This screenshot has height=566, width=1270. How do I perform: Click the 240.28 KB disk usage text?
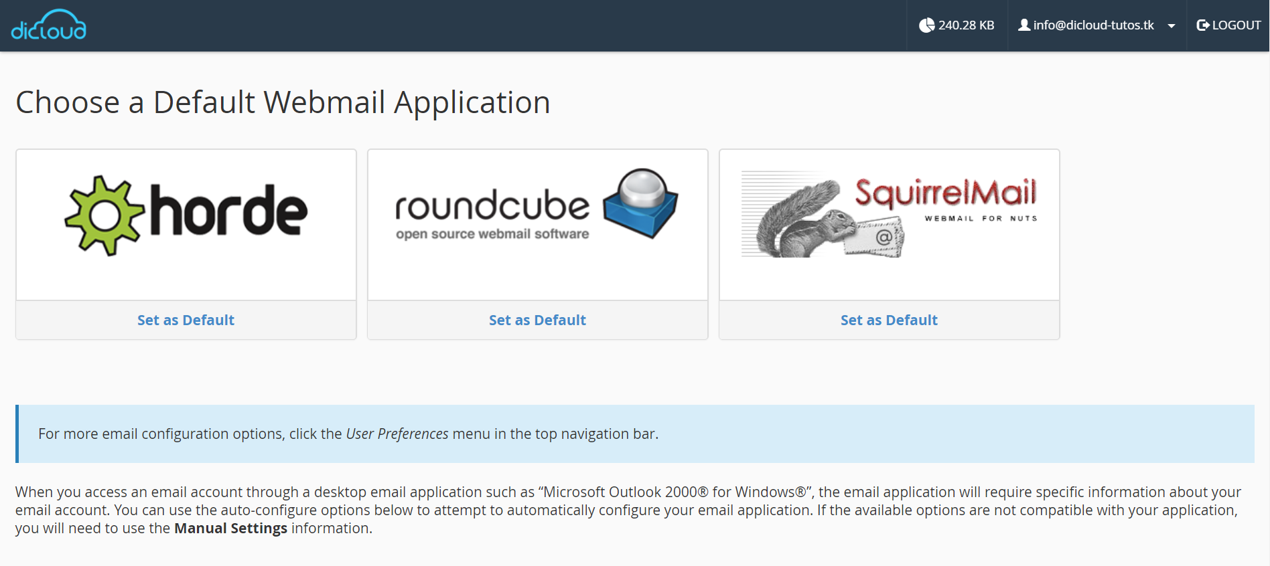coord(966,25)
